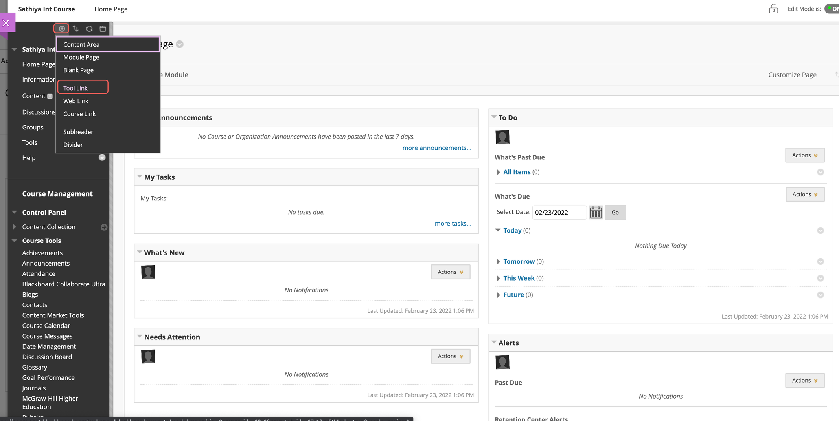Collapse the Needs Attention module
839x421 pixels.
coord(140,337)
